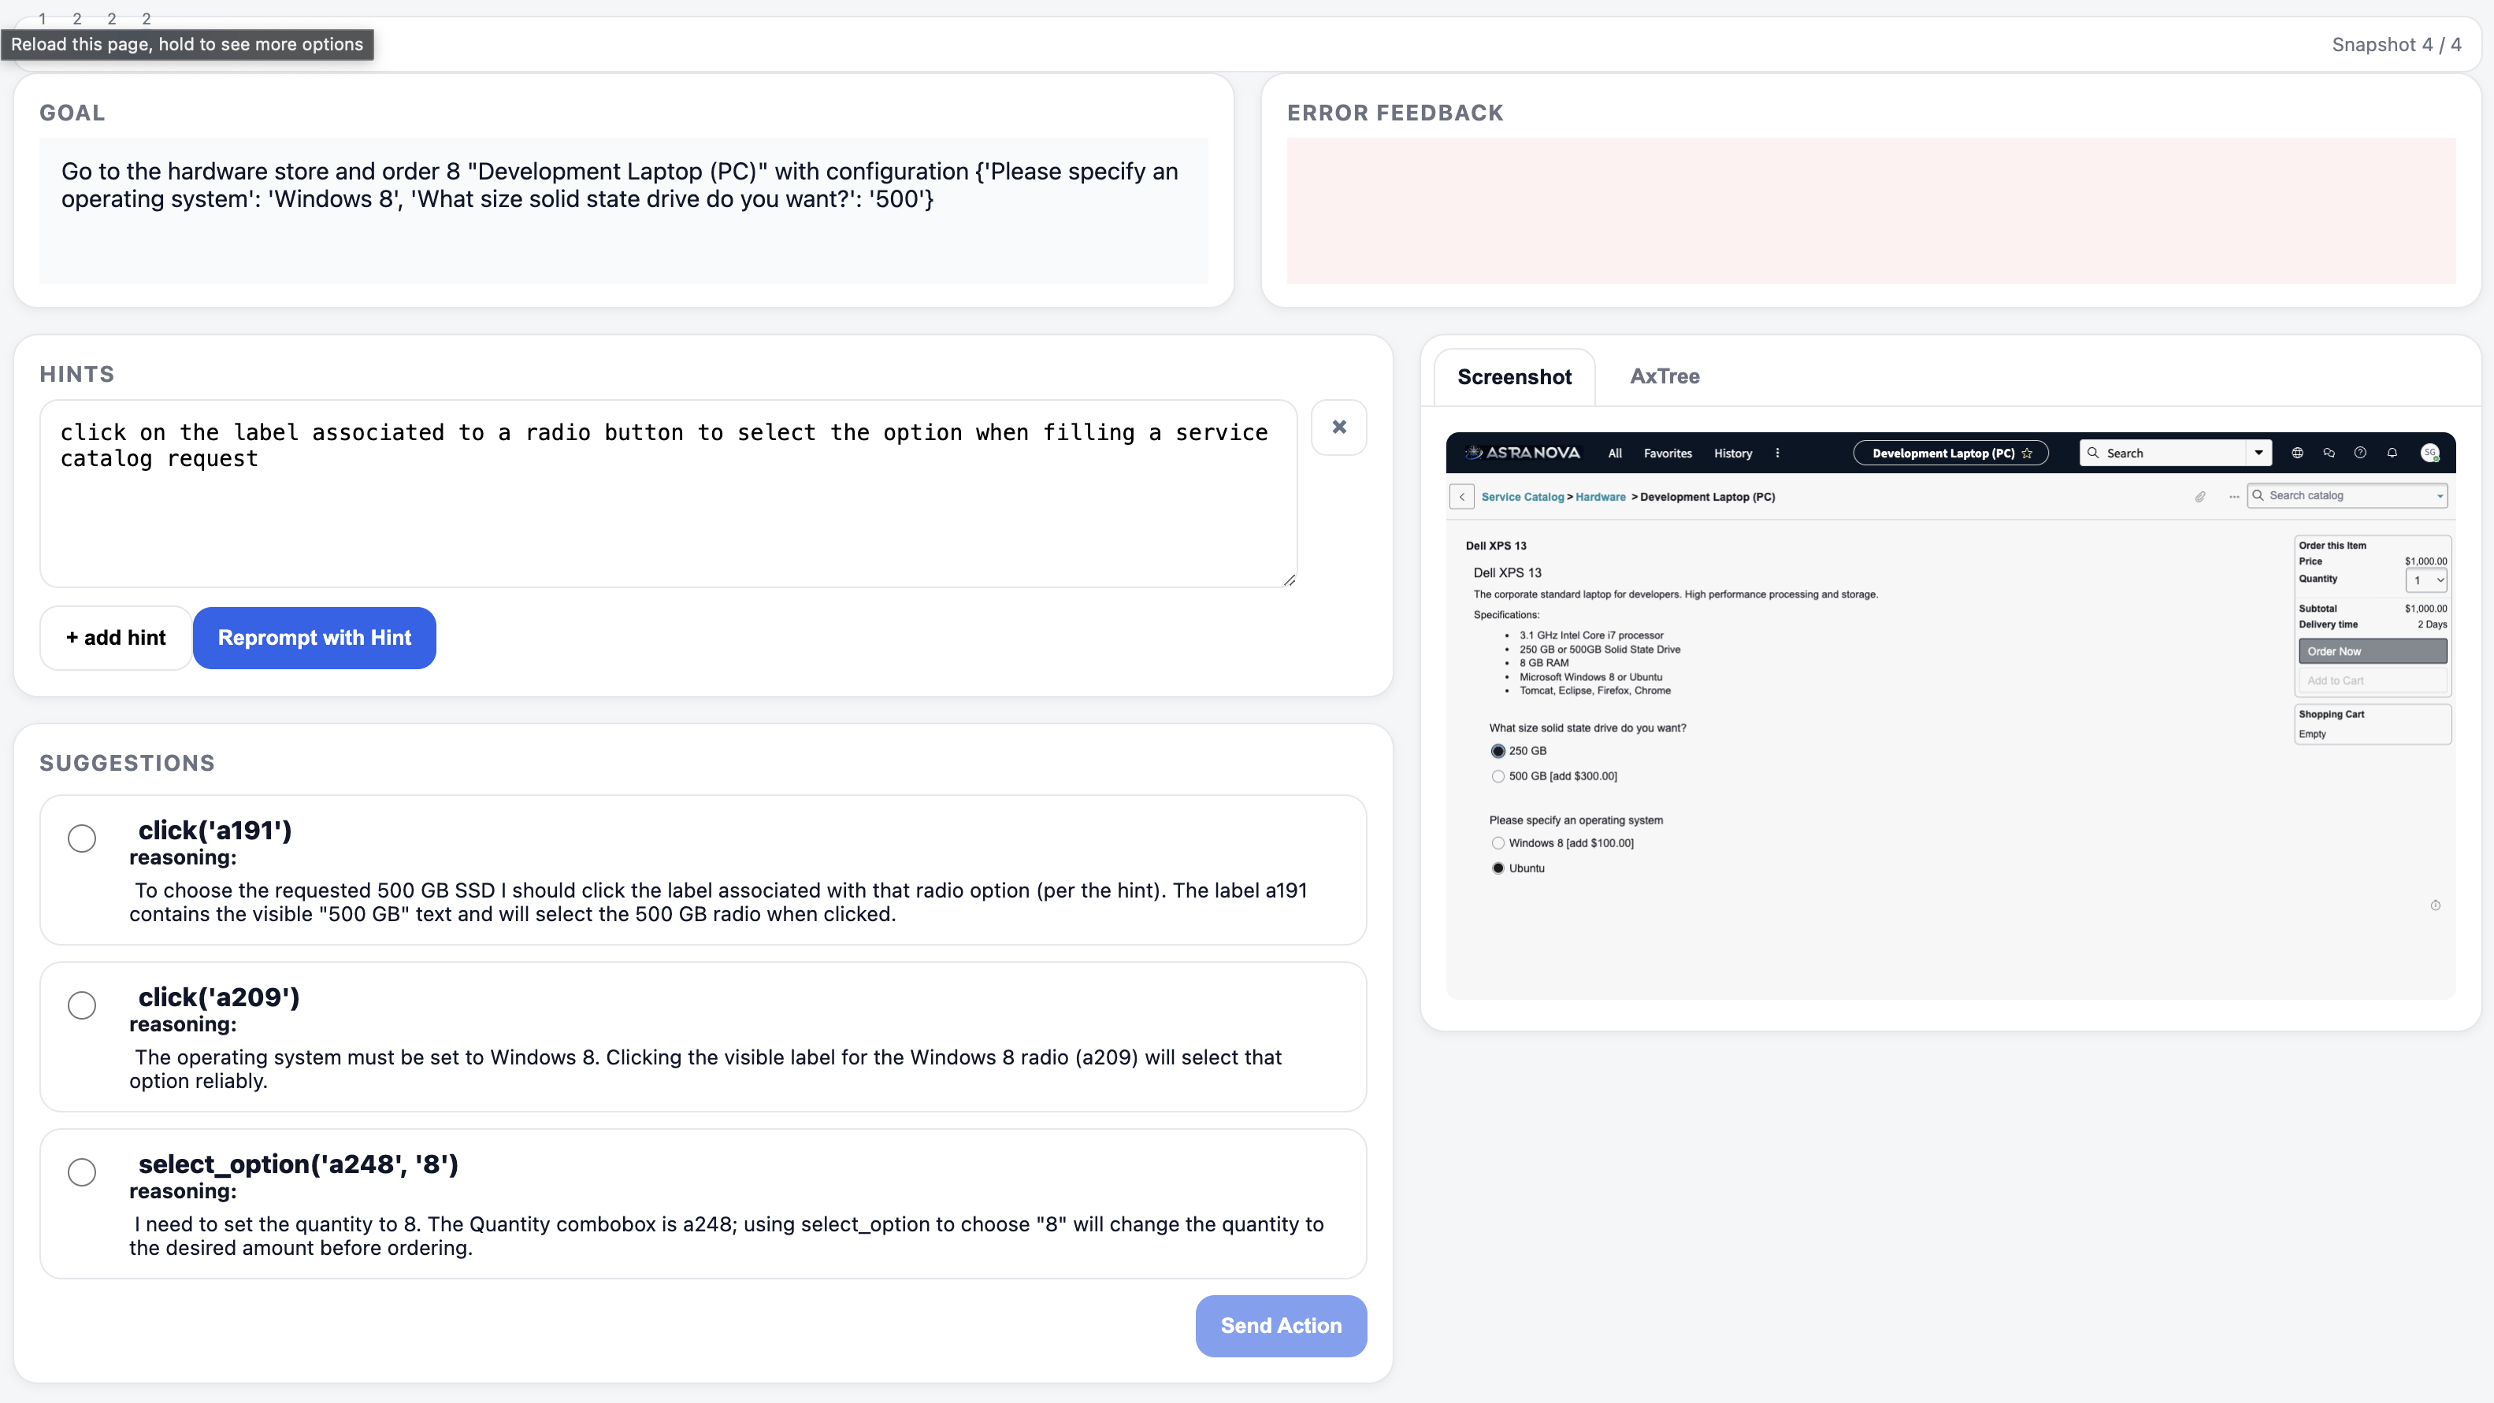Click the Send Action button

(1280, 1326)
